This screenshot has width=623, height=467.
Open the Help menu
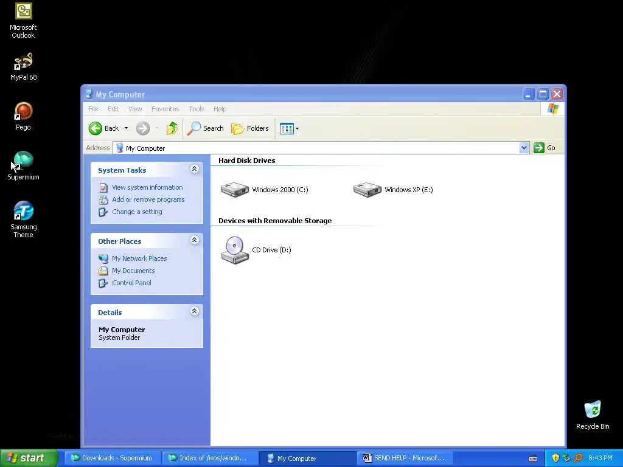click(220, 109)
